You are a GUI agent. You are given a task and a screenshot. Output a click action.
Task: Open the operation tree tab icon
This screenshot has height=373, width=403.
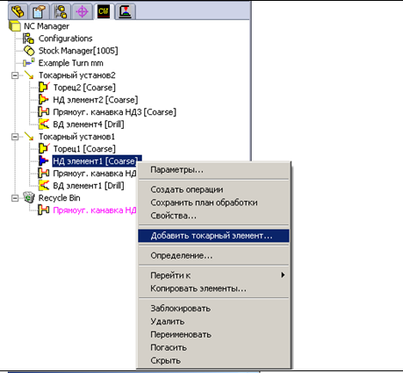point(125,11)
